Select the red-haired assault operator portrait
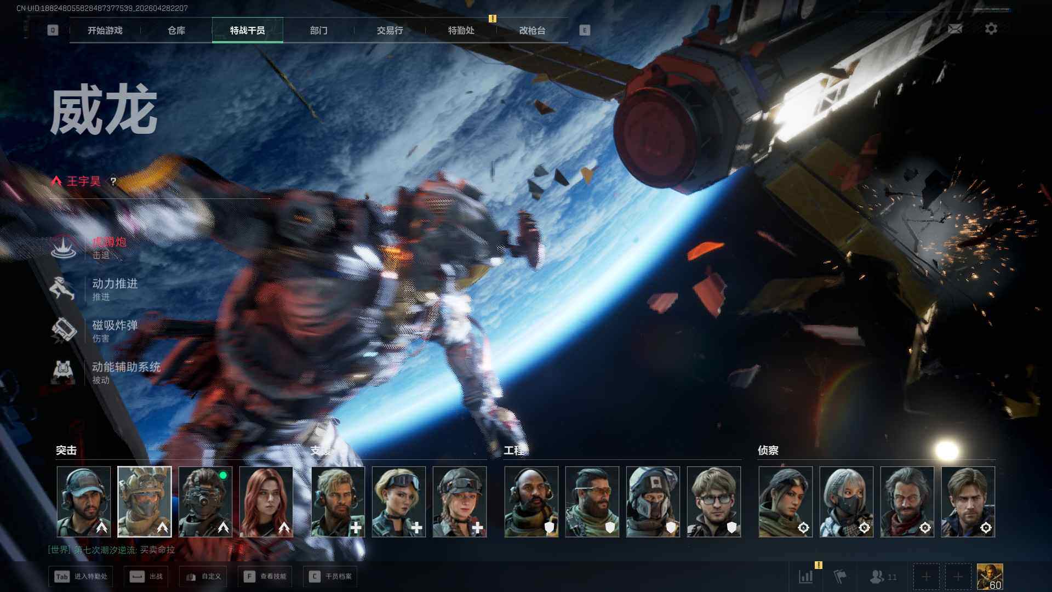This screenshot has width=1052, height=592. (266, 502)
